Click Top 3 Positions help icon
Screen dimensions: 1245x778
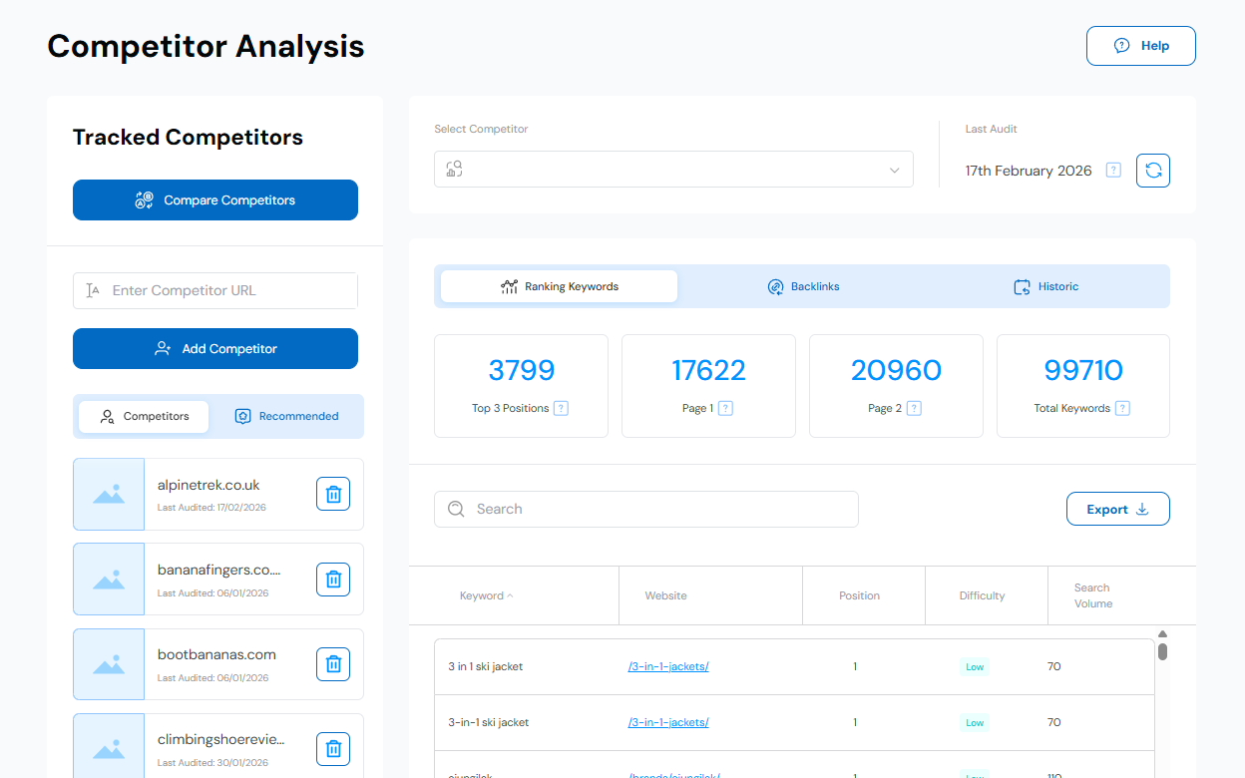tap(561, 408)
